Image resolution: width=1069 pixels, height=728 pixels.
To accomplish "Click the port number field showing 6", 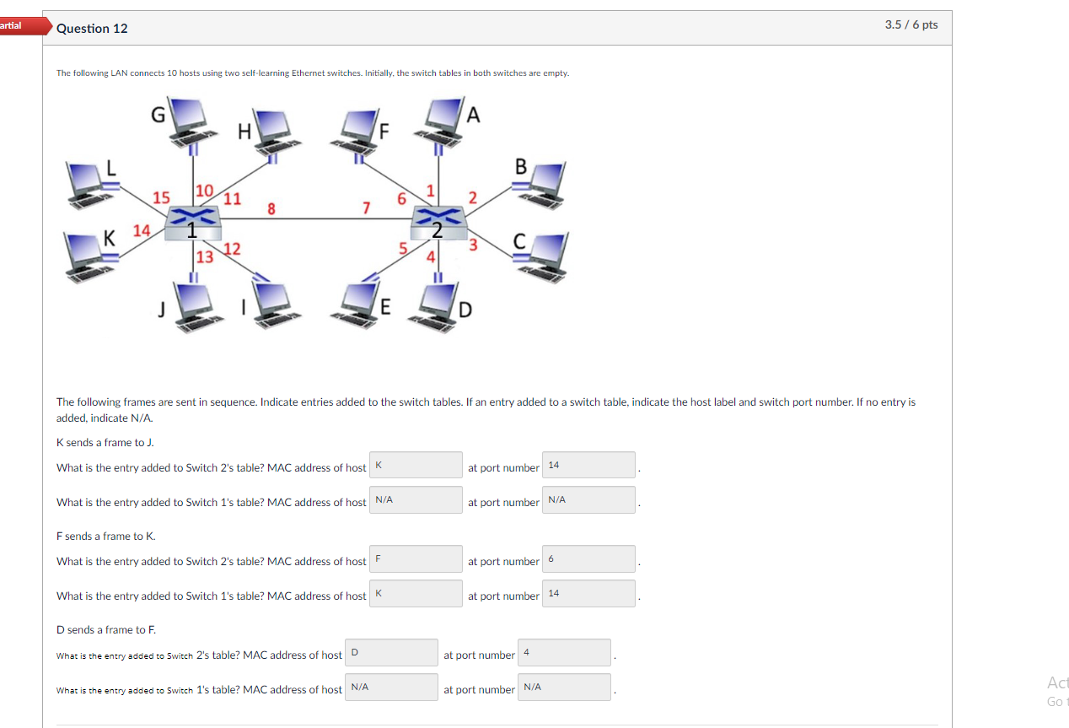I will tap(588, 558).
